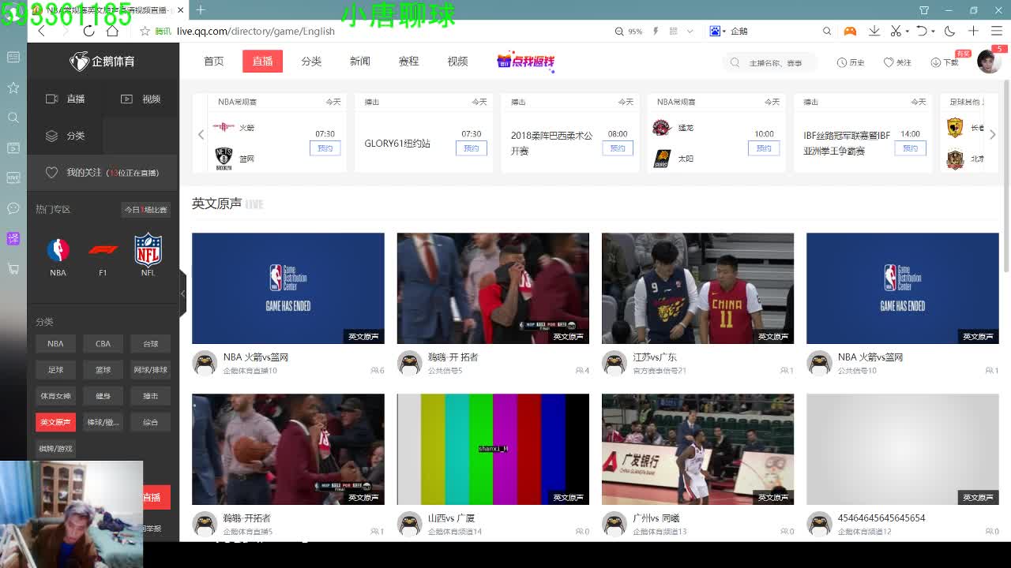
Task: Open the 视频 nav tab
Action: pos(457,61)
